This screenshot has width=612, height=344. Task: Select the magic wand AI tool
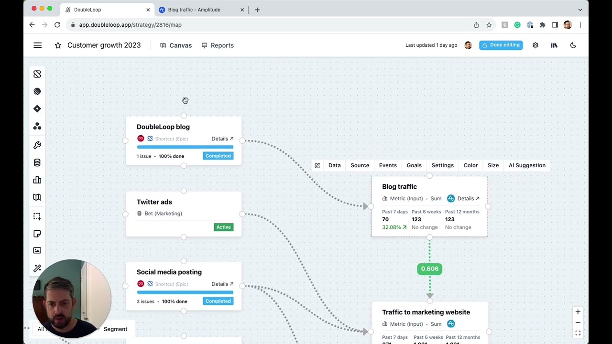[x=37, y=268]
